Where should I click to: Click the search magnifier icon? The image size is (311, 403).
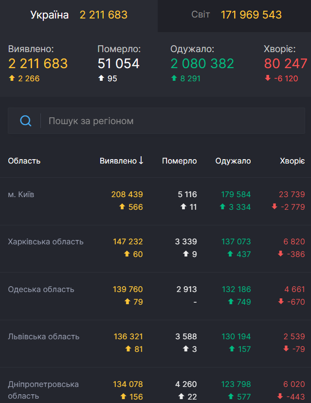click(25, 121)
